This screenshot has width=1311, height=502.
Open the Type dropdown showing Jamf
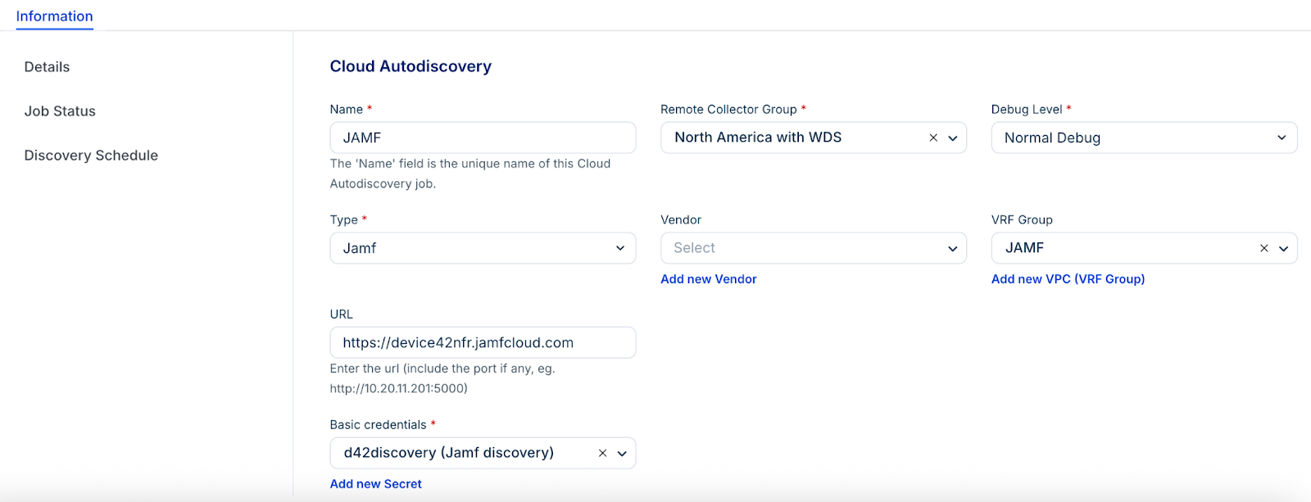[483, 248]
